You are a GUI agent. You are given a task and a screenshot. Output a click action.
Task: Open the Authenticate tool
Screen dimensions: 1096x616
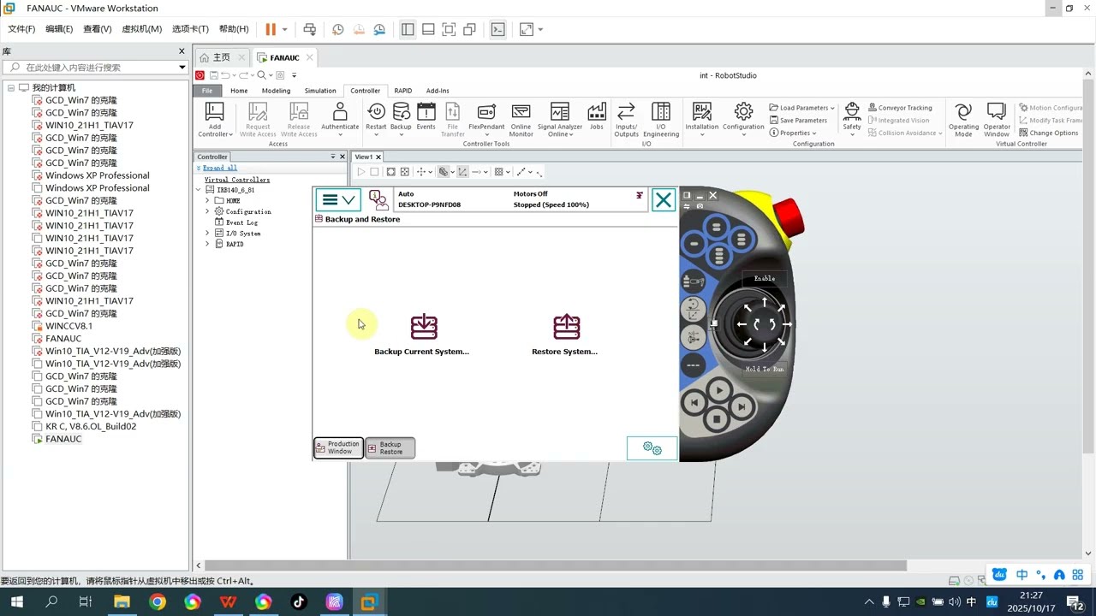340,117
